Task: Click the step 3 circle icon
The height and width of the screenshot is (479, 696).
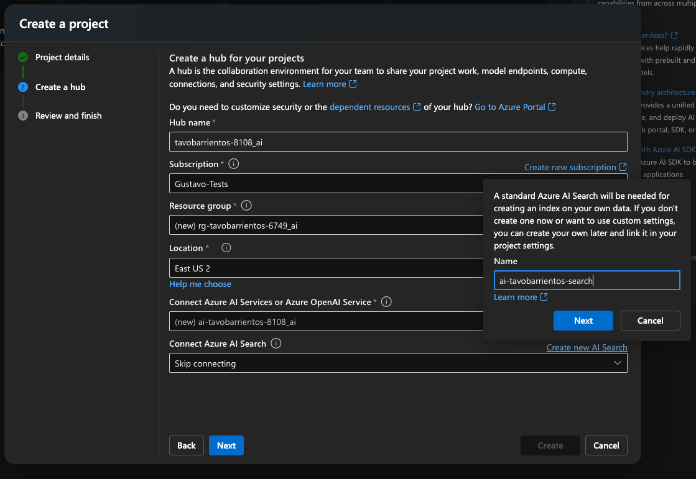Action: pyautogui.click(x=23, y=116)
